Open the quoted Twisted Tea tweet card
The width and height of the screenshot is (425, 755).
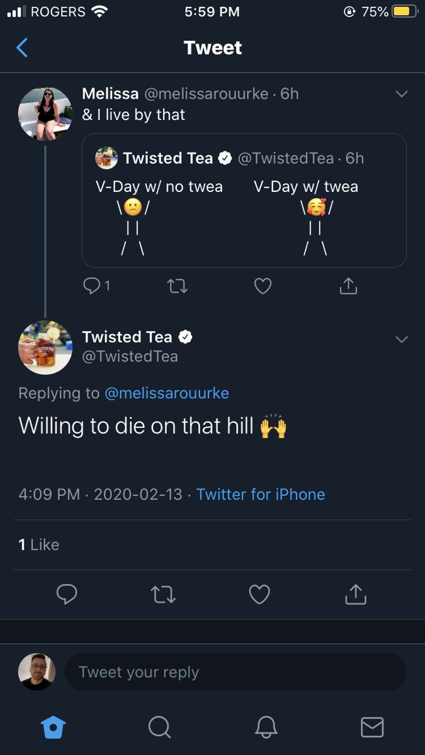[244, 200]
